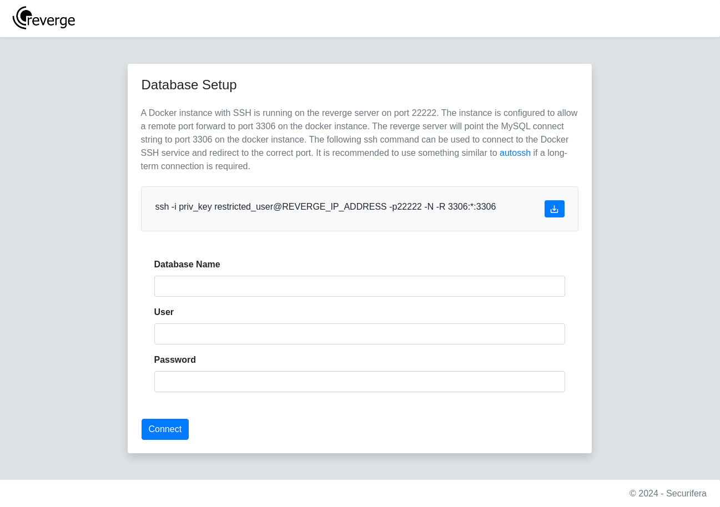Click the download private key icon
Image resolution: width=720 pixels, height=507 pixels.
tap(554, 209)
